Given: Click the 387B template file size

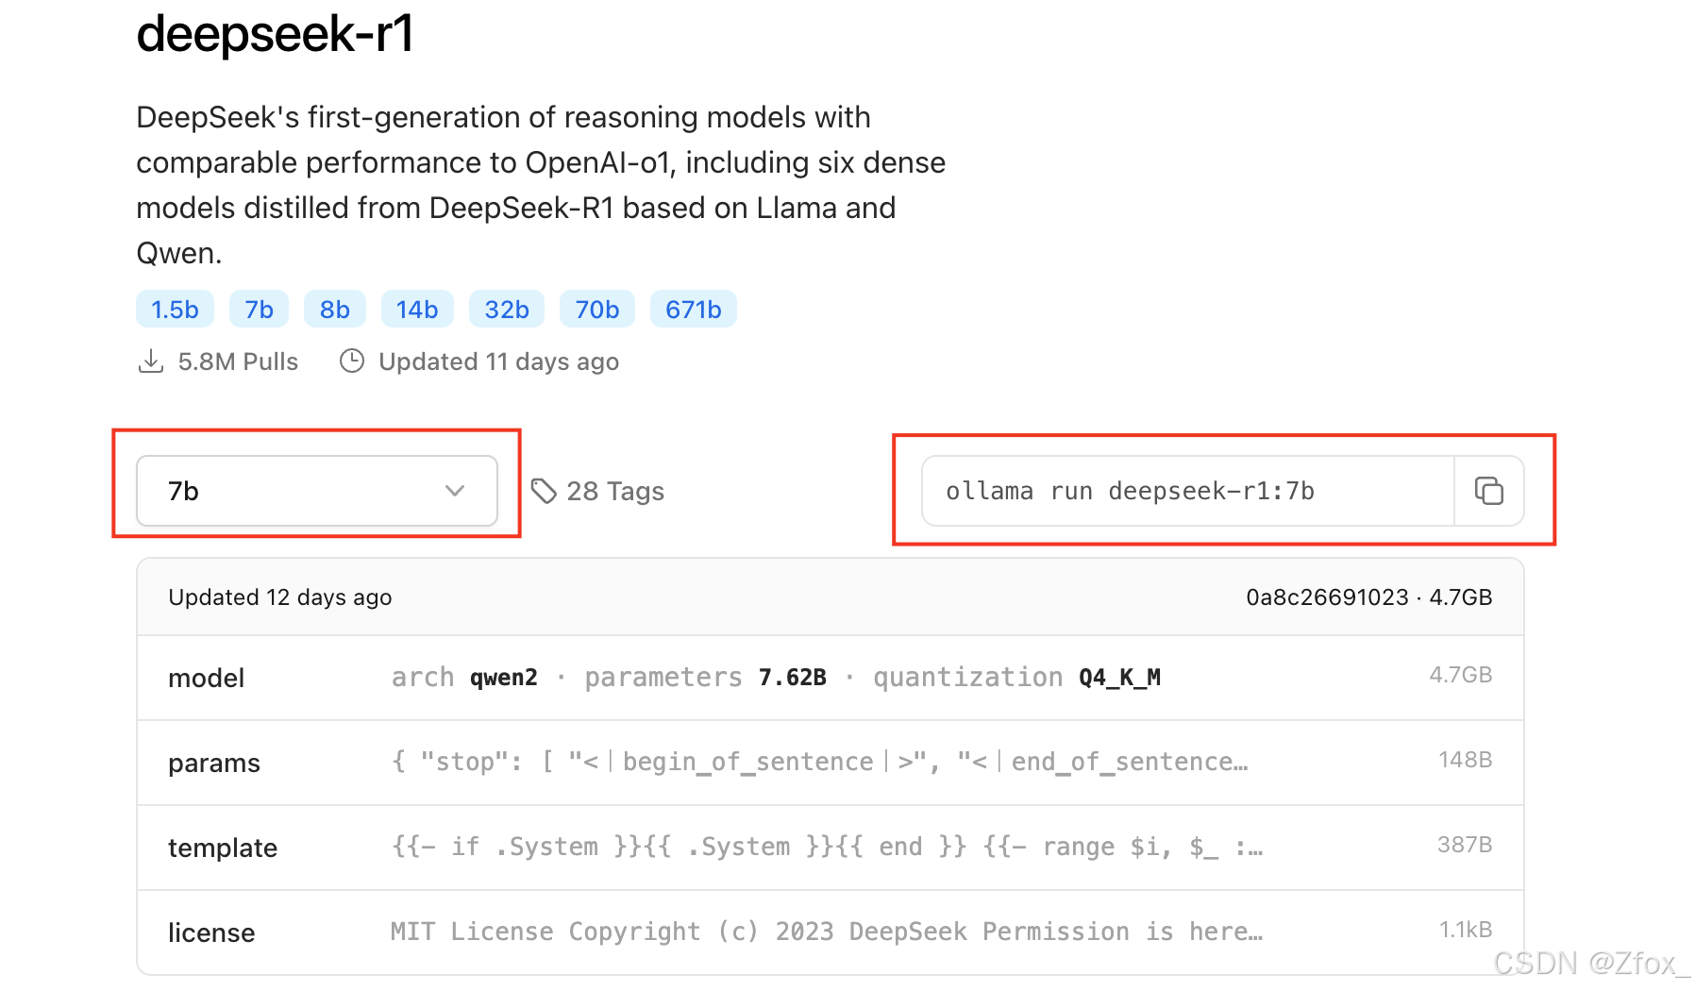Looking at the screenshot, I should [1465, 845].
